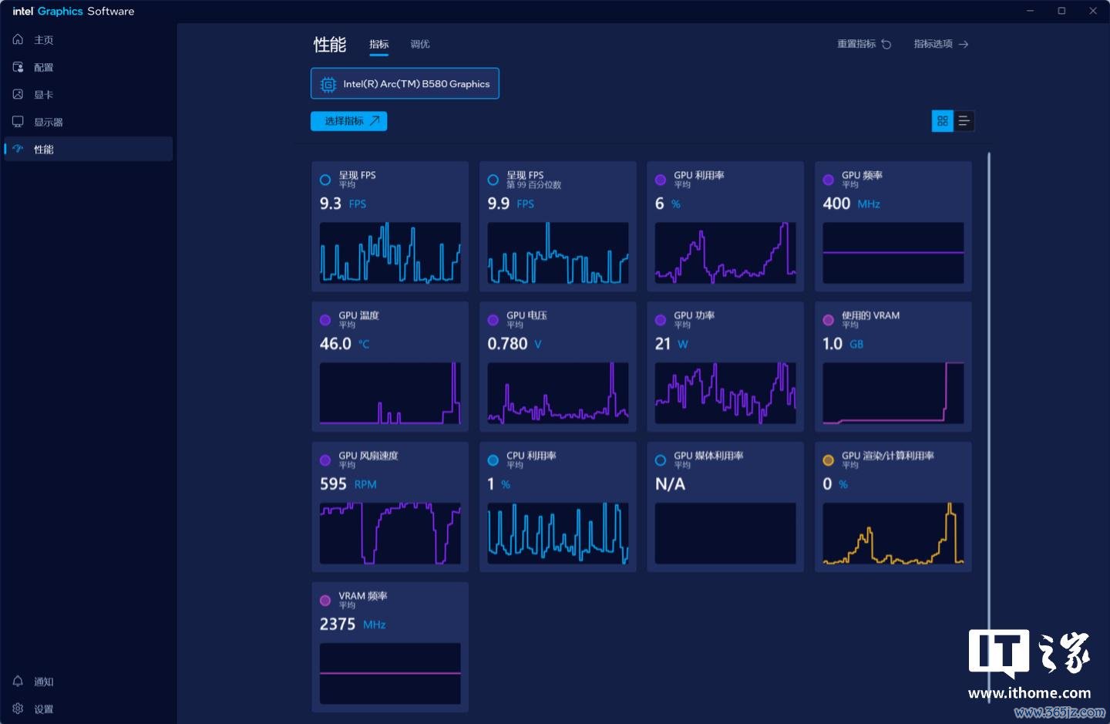Click the 设置 gear icon
The image size is (1110, 724).
(18, 709)
